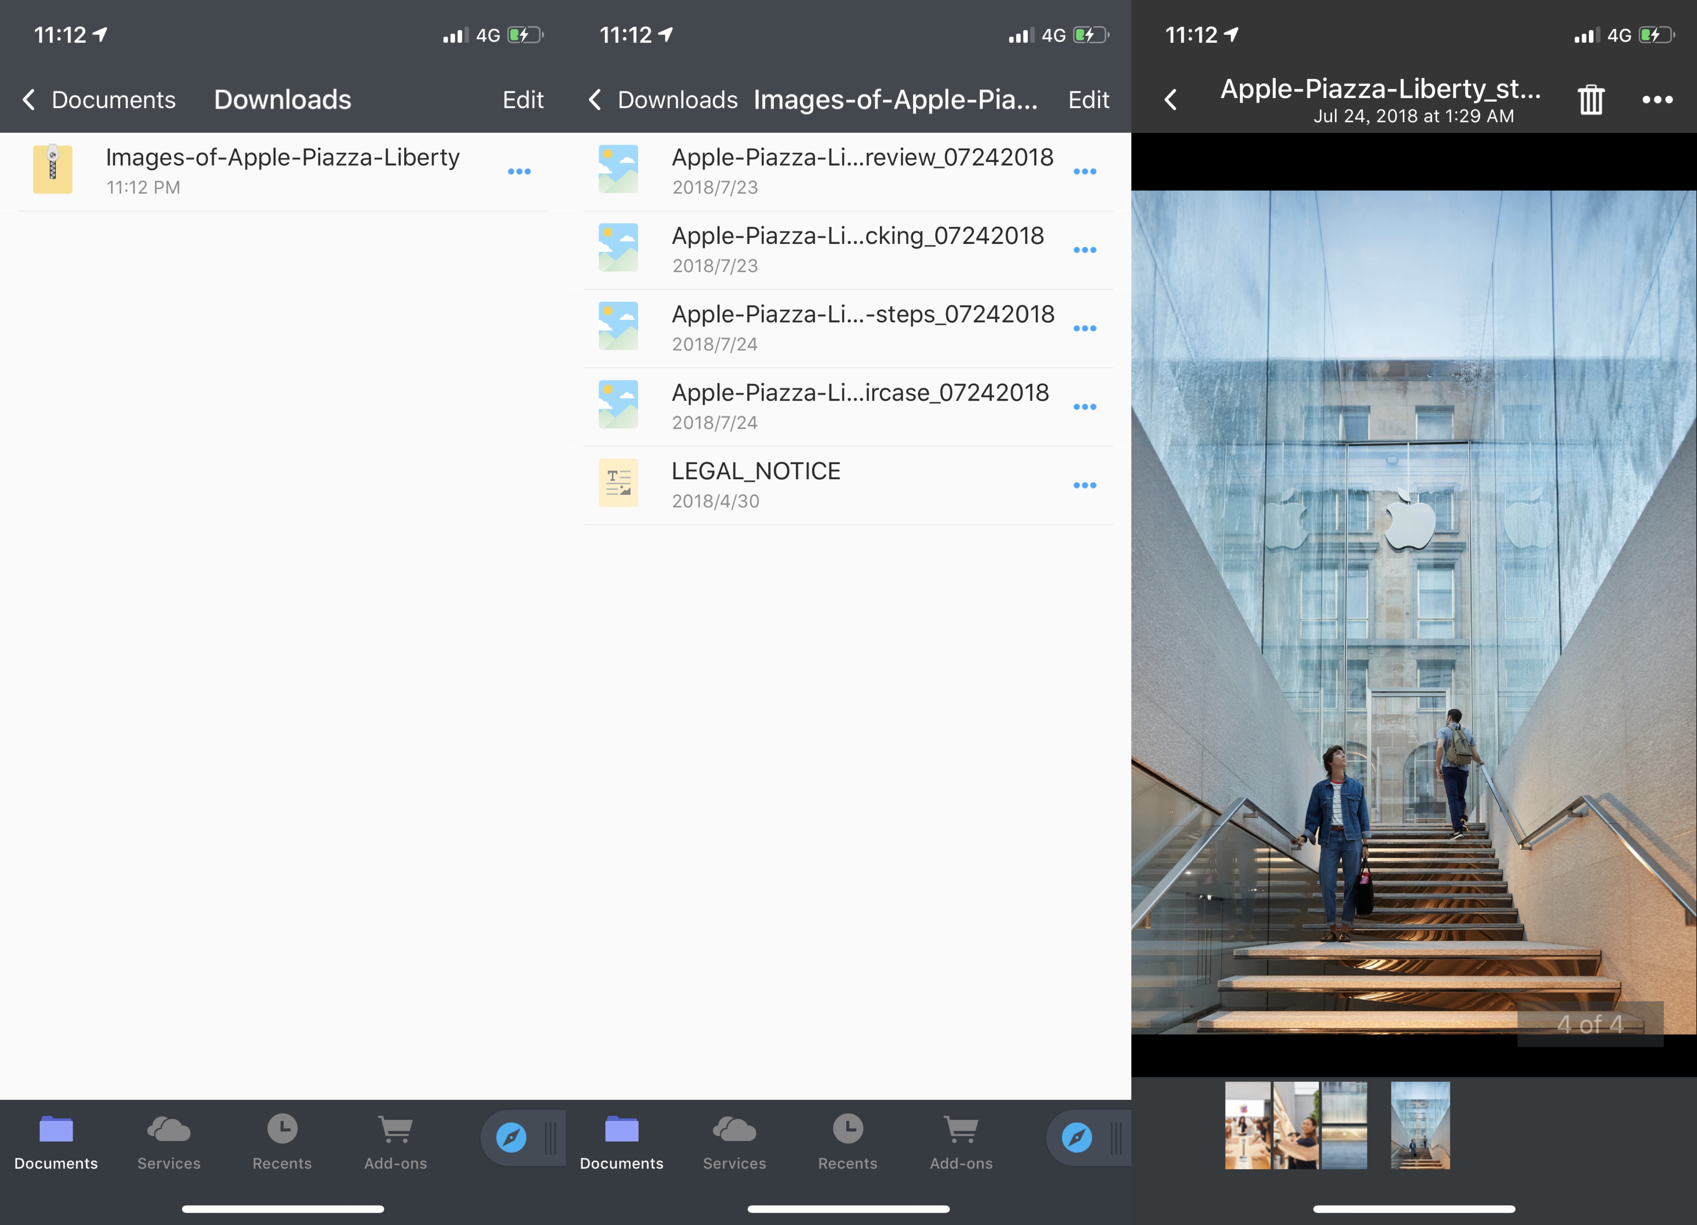The height and width of the screenshot is (1225, 1697).
Task: Open the browser compass icon on folder screen
Action: coord(1077,1137)
